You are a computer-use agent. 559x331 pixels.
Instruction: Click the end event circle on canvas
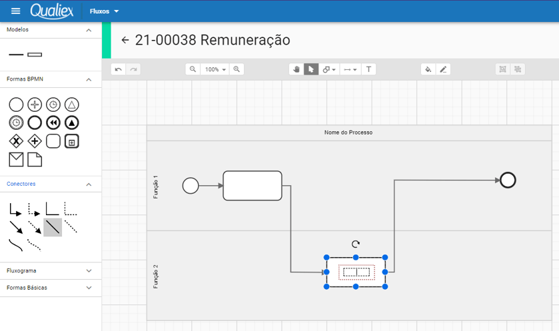point(508,180)
